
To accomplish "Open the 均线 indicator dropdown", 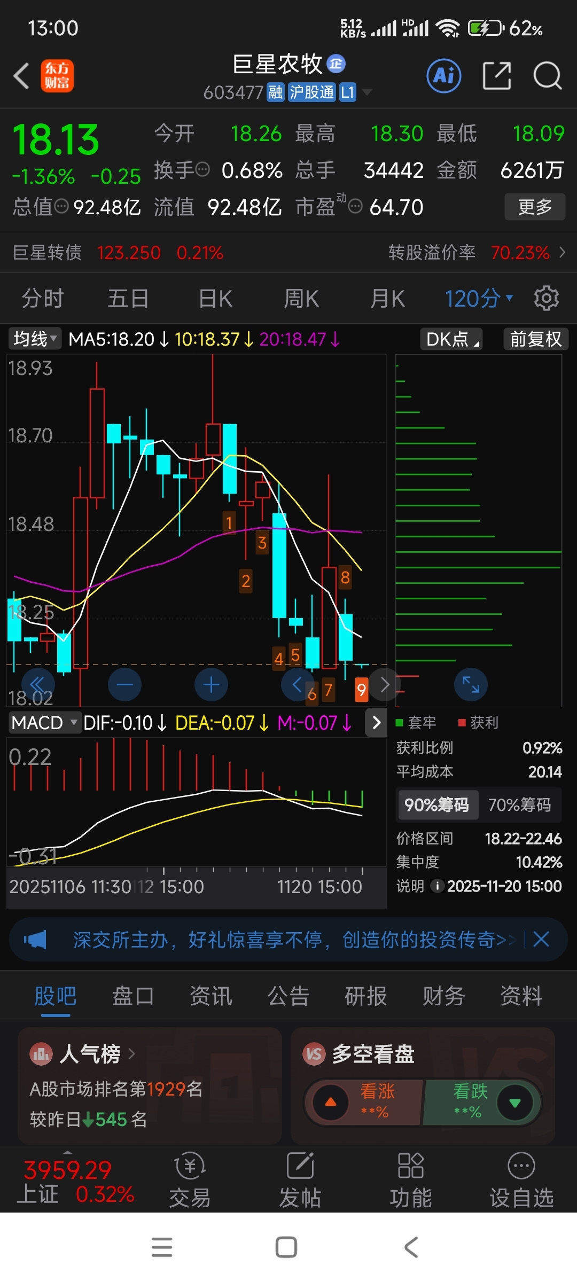I will pos(35,339).
